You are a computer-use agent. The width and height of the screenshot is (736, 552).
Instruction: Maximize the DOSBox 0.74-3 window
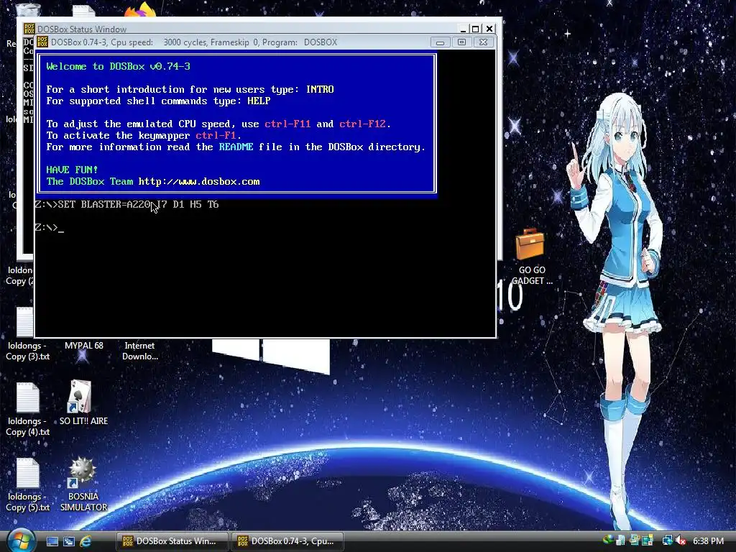pyautogui.click(x=461, y=42)
